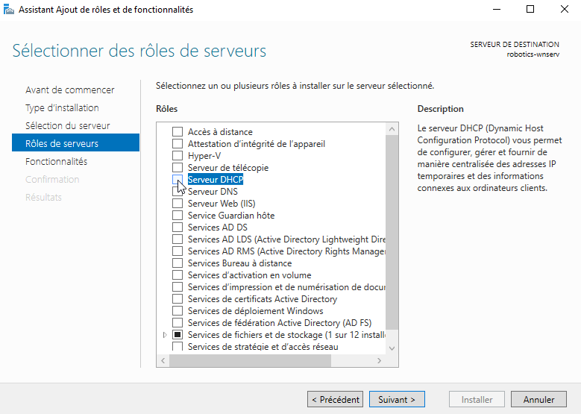Expand Services de fichiers et de stockage

[165, 335]
